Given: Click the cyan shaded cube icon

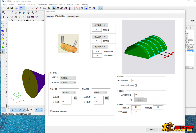Looking at the screenshot, I should (x=86, y=8).
